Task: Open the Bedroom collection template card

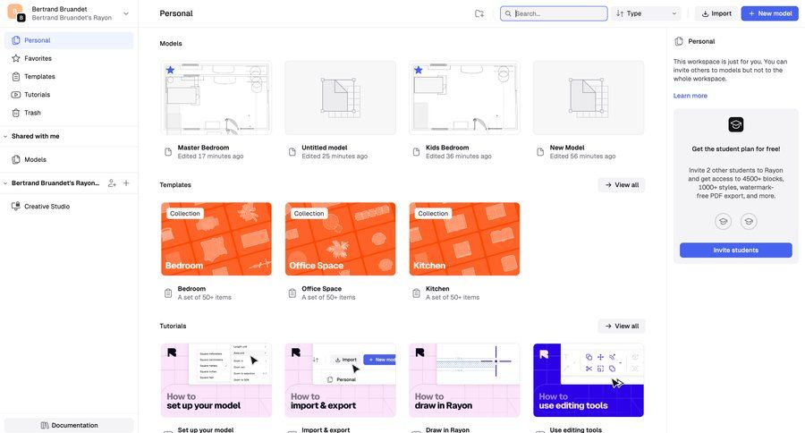Action: (216, 239)
